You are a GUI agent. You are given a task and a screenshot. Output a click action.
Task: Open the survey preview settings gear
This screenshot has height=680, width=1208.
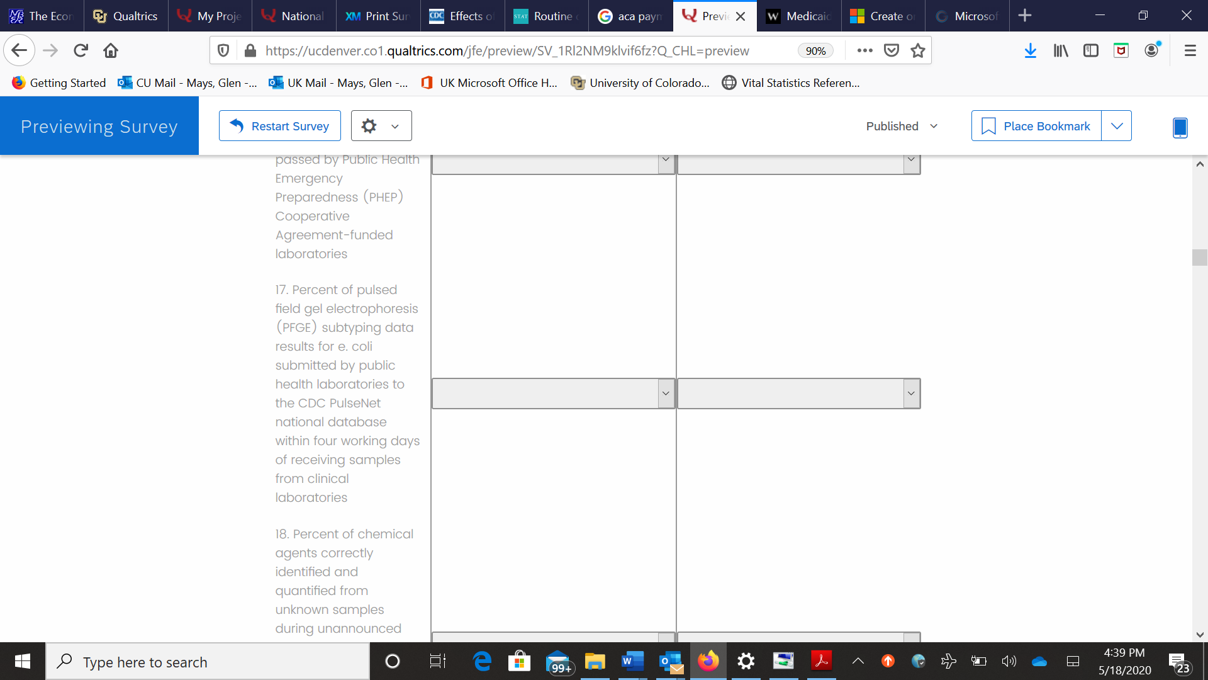click(x=381, y=126)
